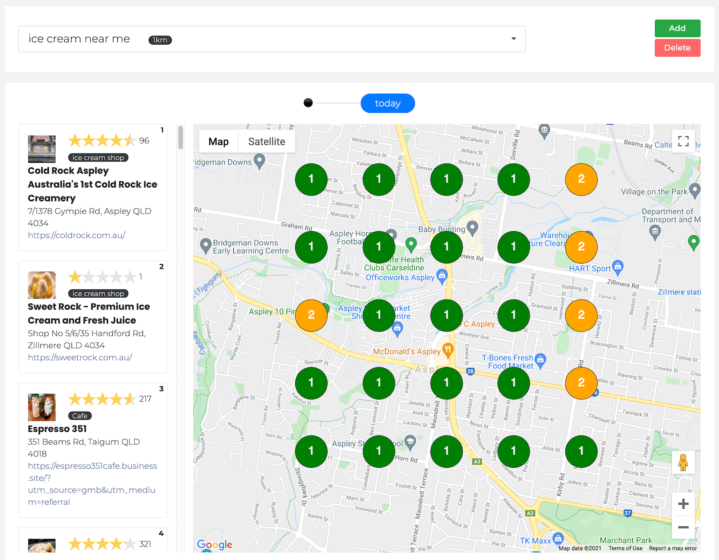Click the Street View pegman icon
719x560 pixels.
point(683,462)
